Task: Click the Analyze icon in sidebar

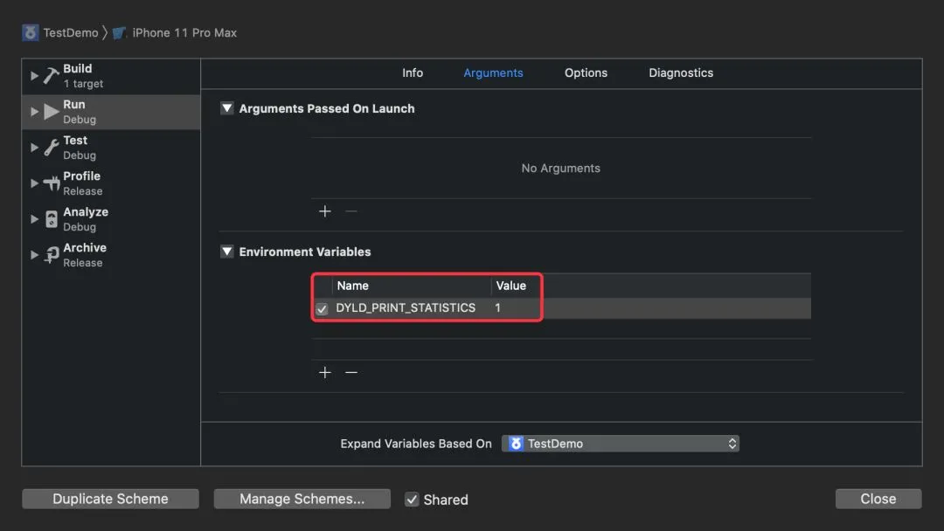Action: (52, 219)
